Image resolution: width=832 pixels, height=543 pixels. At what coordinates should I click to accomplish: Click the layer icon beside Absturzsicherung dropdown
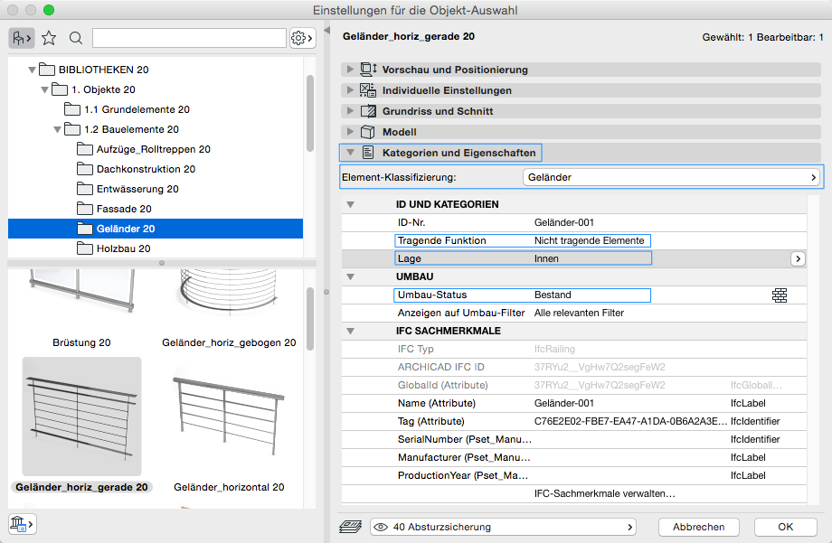click(x=352, y=527)
